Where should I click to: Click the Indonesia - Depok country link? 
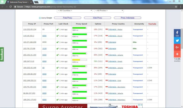(x=115, y=36)
